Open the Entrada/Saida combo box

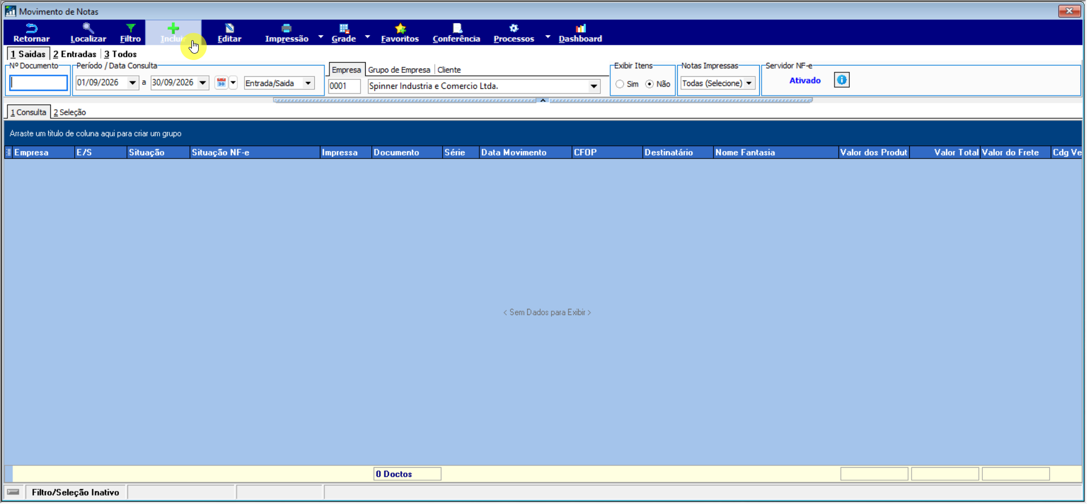(x=279, y=83)
